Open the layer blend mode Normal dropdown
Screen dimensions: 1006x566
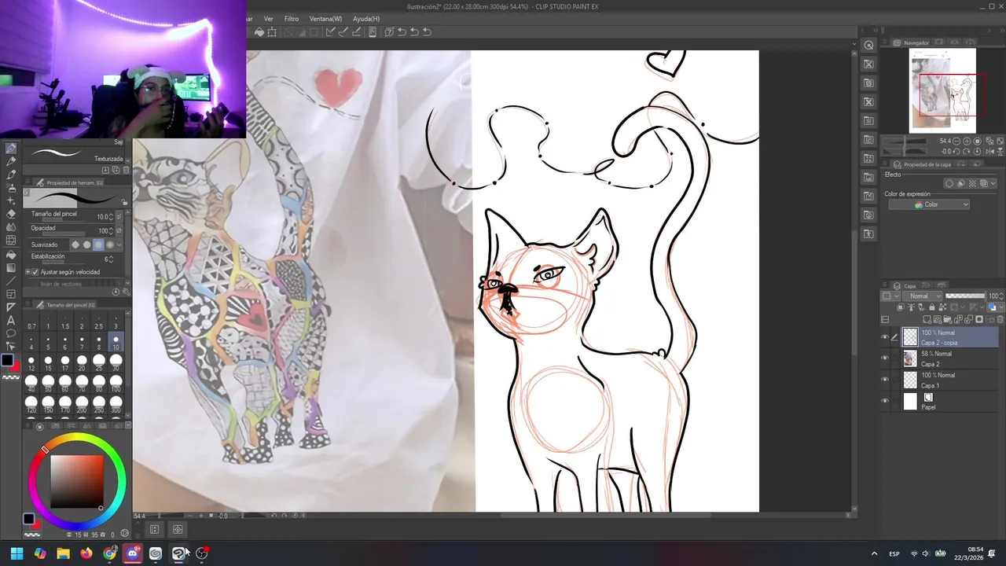point(922,296)
